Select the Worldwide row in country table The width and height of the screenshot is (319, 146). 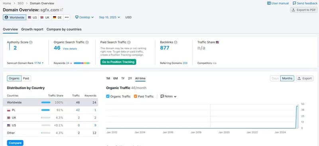(x=51, y=103)
